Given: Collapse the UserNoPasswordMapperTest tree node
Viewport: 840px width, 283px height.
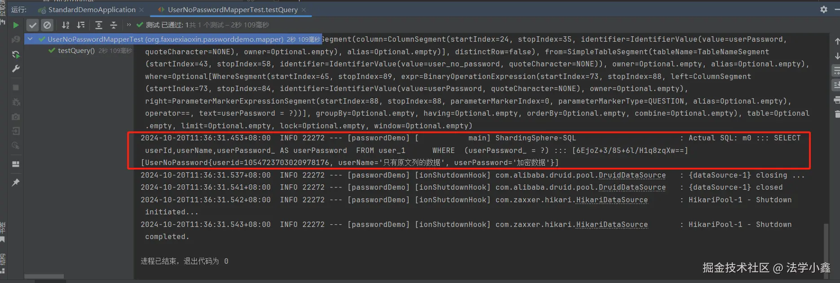Looking at the screenshot, I should (30, 39).
